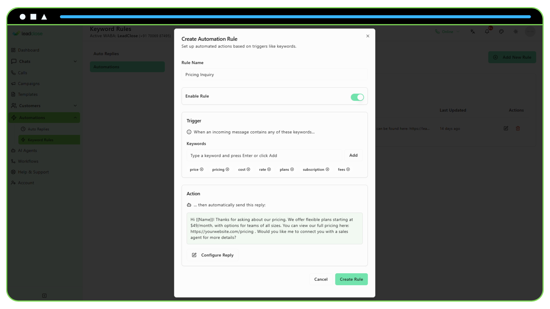Image resolution: width=550 pixels, height=309 pixels.
Task: Toggle the Enable Rule switch
Action: [x=357, y=97]
